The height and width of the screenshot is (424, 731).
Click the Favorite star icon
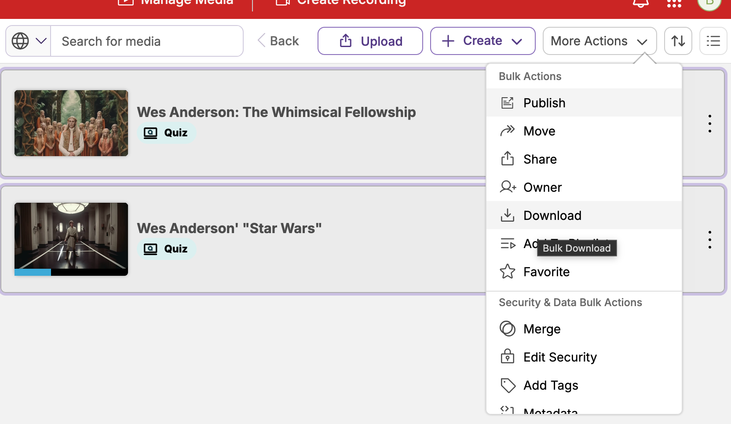[508, 271]
